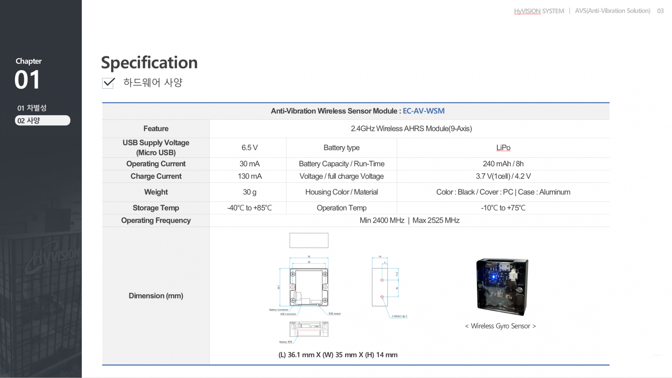Select the Wireless Gyro Sensor photo
This screenshot has width=672, height=378.
[x=502, y=287]
